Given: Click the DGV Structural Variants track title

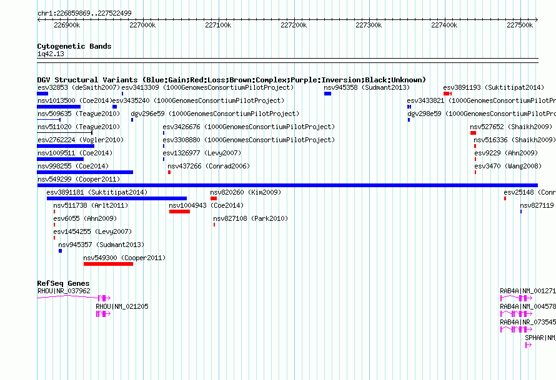Looking at the screenshot, I should [232, 80].
